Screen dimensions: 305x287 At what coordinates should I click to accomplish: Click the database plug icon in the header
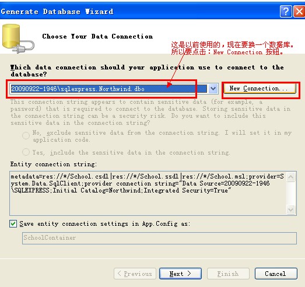click(18, 38)
